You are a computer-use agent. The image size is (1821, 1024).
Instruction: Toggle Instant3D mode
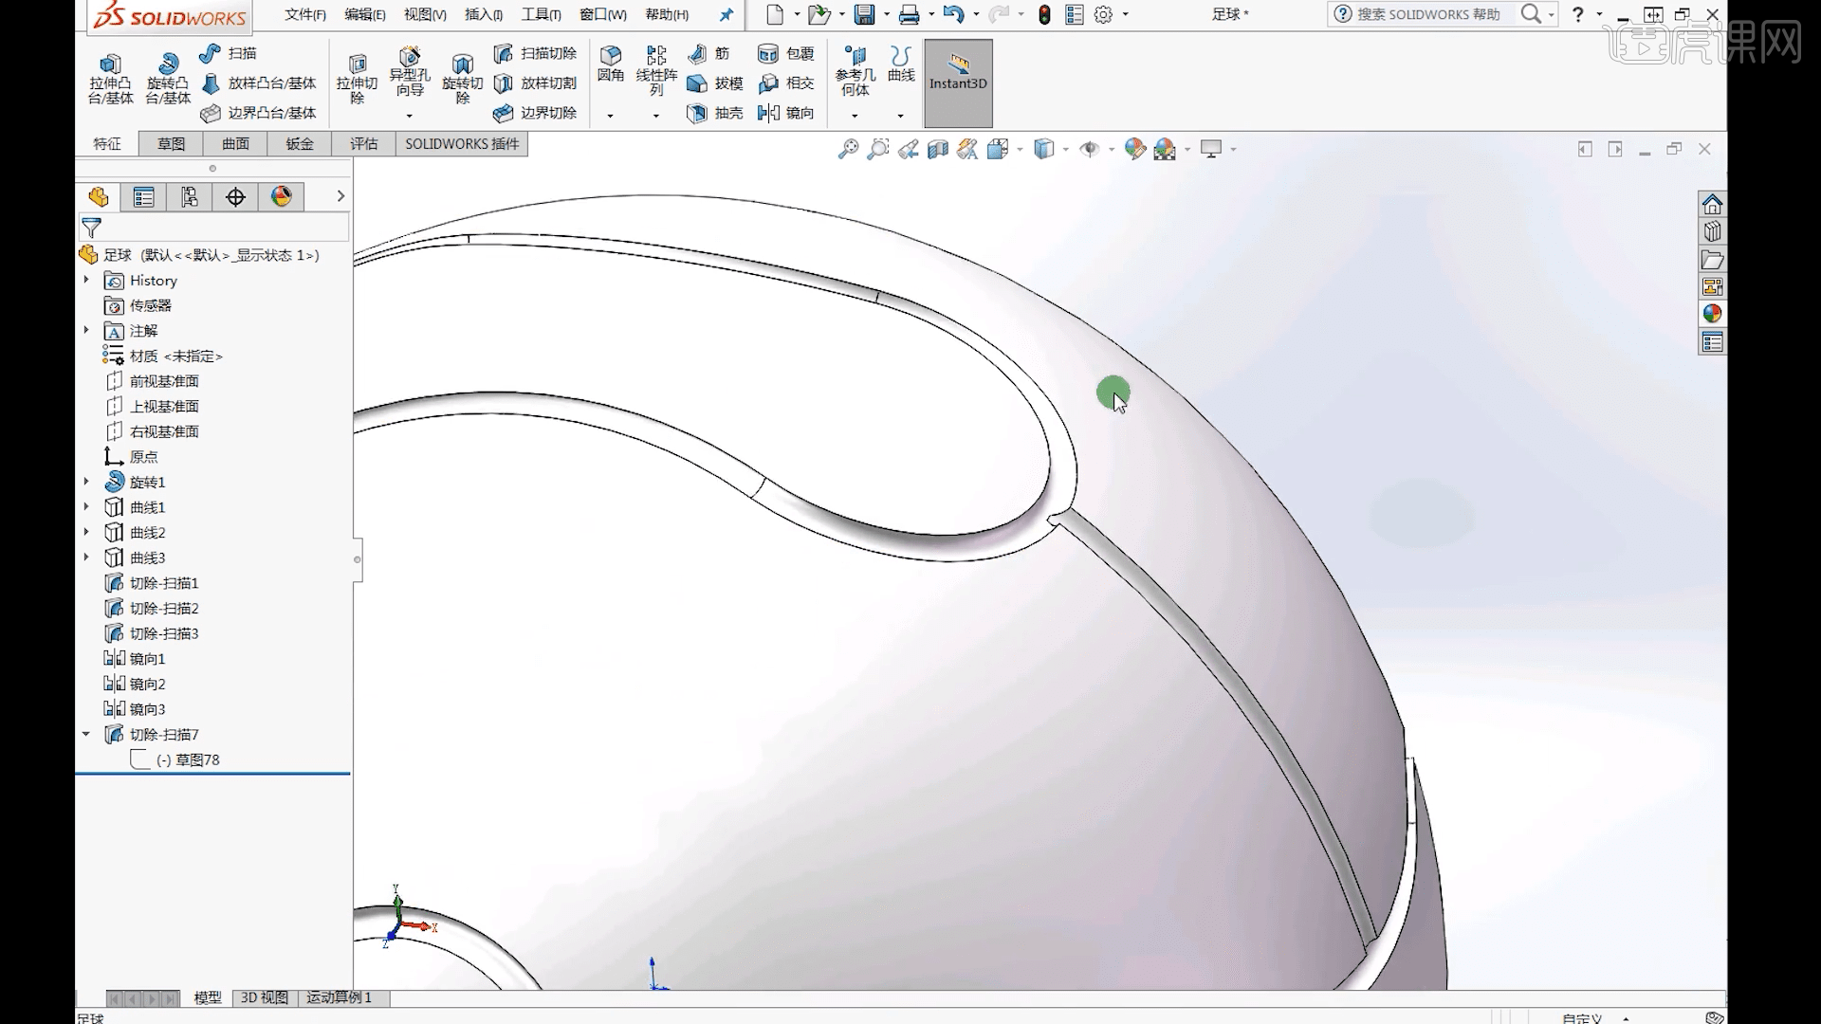point(958,83)
